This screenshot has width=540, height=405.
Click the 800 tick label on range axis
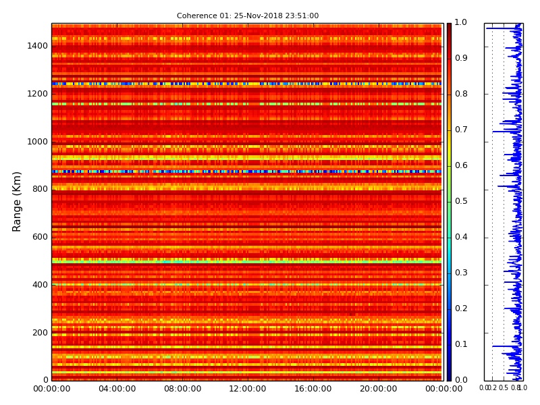pyautogui.click(x=40, y=189)
